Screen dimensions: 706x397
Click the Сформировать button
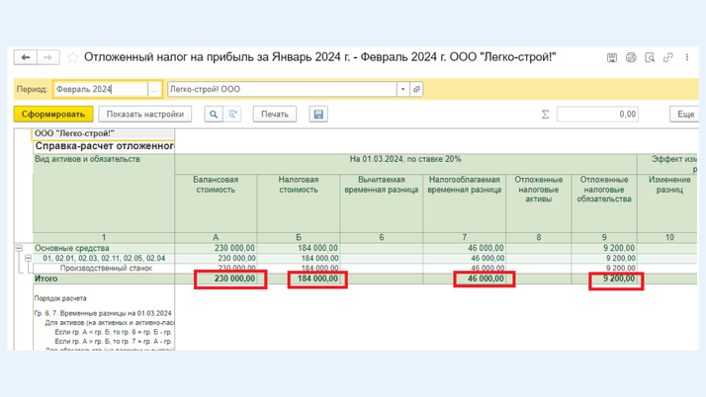(x=53, y=115)
